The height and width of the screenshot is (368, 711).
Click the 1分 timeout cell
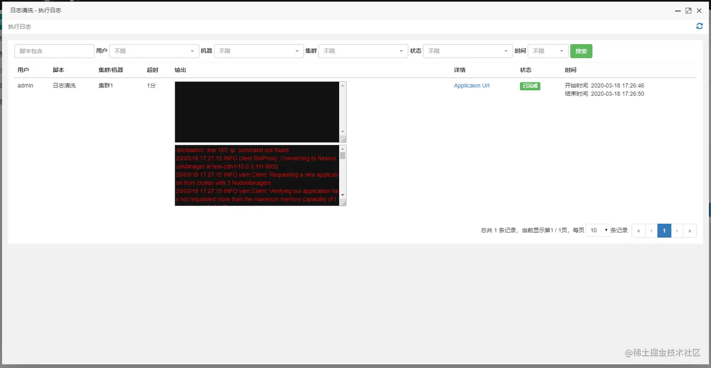(x=151, y=86)
